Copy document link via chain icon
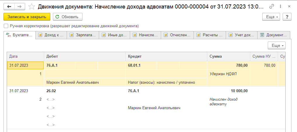 [272, 6]
